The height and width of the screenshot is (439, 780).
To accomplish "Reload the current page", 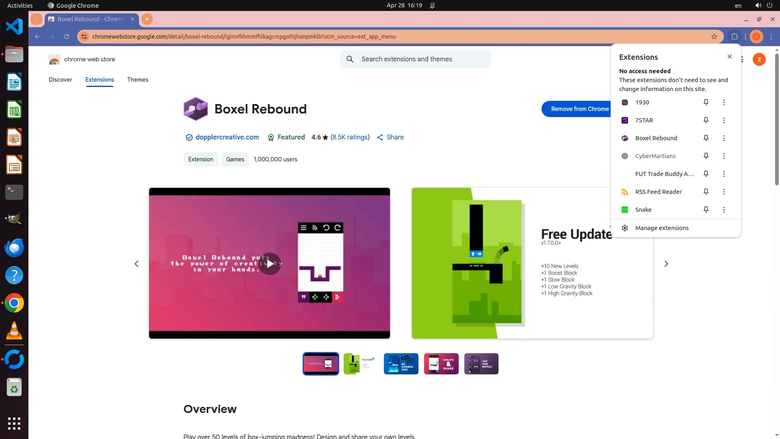I will click(67, 37).
